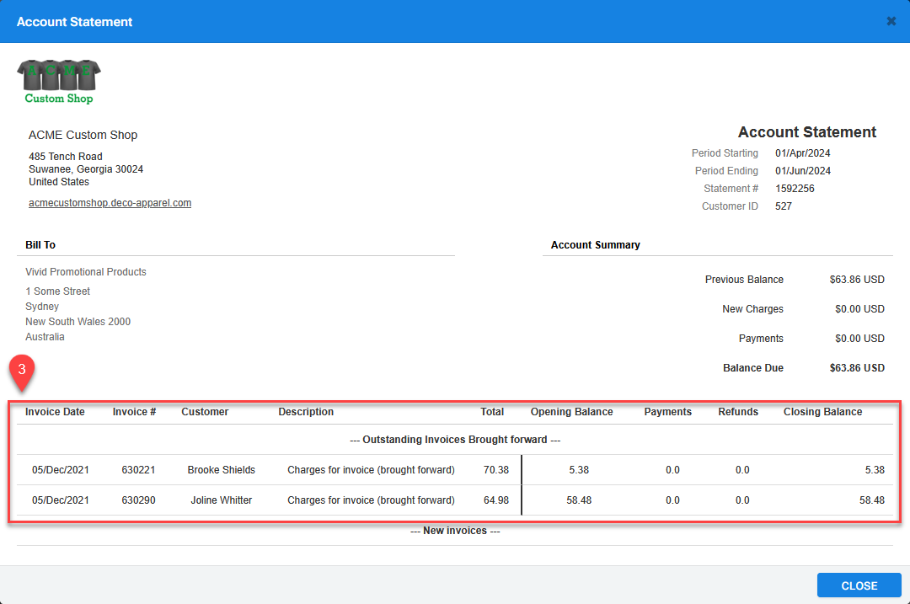Click payments value in invoice 630221 row
Image resolution: width=910 pixels, height=604 pixels.
672,470
